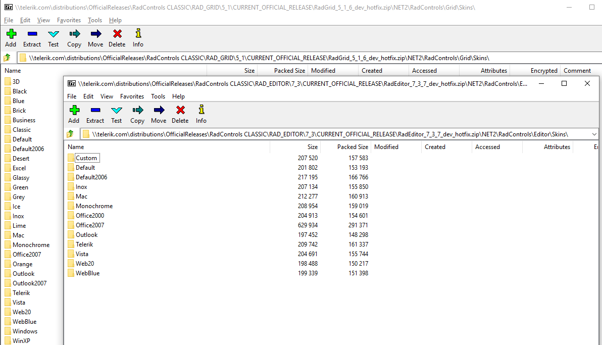
Task: Open Favorites menu in background RadGrid window
Action: point(69,20)
